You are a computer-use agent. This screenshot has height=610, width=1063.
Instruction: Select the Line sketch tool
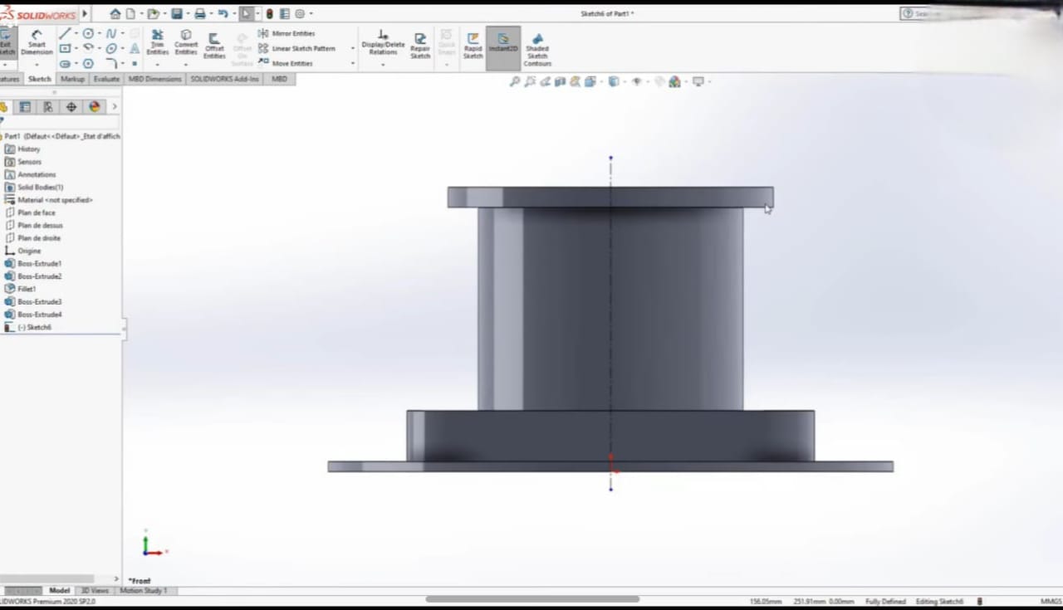tap(65, 34)
